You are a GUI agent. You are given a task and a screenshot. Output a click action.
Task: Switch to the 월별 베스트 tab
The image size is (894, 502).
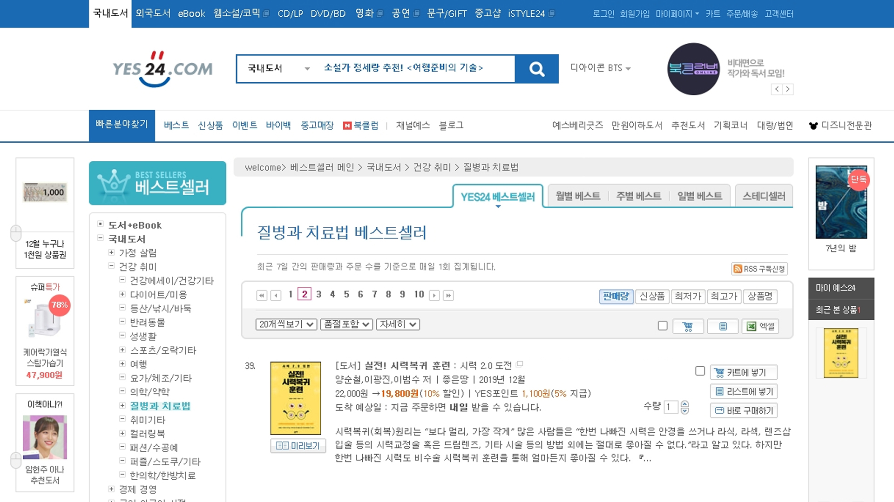pyautogui.click(x=577, y=196)
